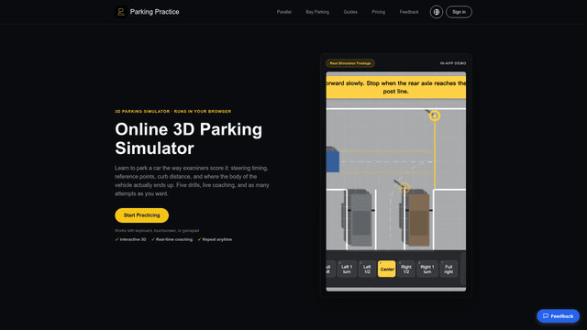
Task: Select the Right 1 turn steering option
Action: point(427,269)
